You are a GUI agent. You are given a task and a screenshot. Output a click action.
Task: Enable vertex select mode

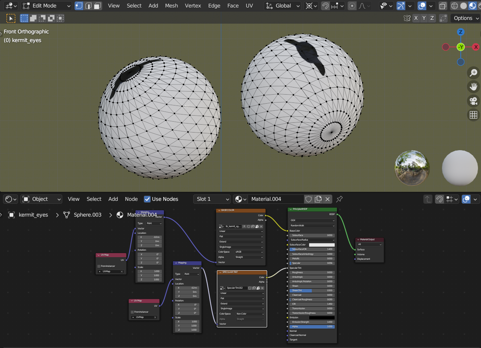[x=79, y=6]
